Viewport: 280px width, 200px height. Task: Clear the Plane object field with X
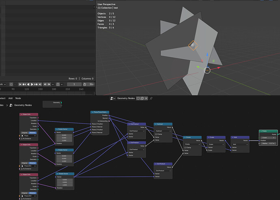pyautogui.click(x=35, y=136)
